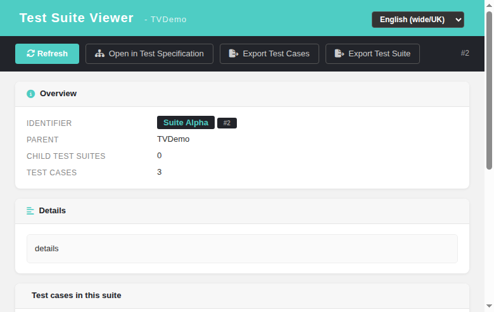Open suite in Test Specification
The height and width of the screenshot is (312, 494).
[149, 54]
